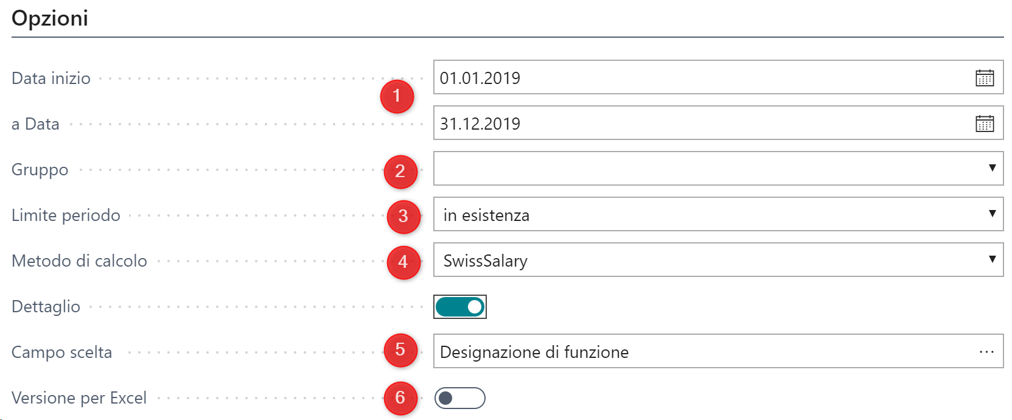Click the Dettaglio field label

[46, 307]
